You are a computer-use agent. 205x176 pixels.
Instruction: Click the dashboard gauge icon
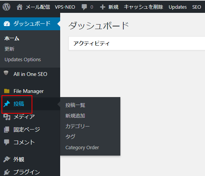[7, 24]
